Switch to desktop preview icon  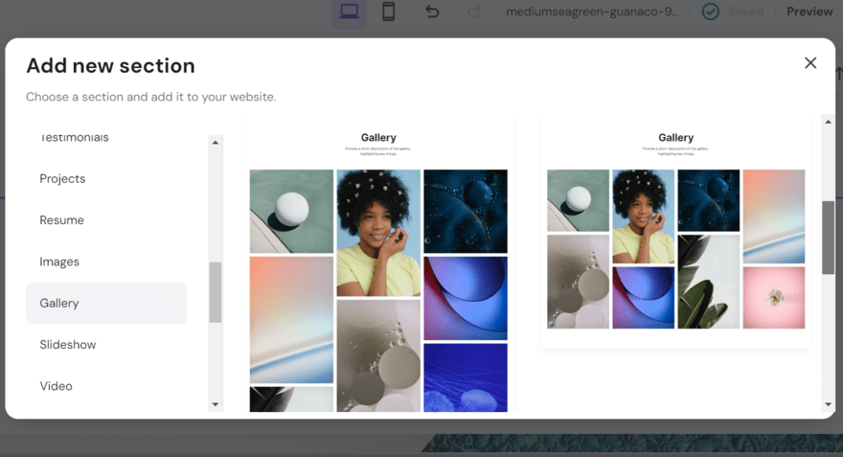[x=350, y=11]
